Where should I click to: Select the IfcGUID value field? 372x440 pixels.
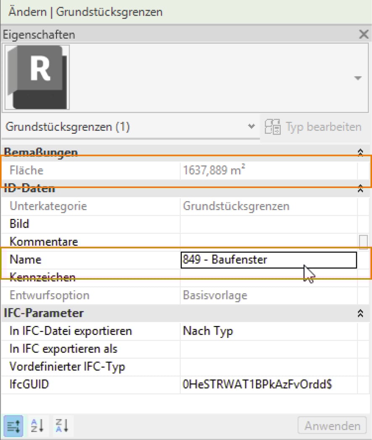(269, 384)
